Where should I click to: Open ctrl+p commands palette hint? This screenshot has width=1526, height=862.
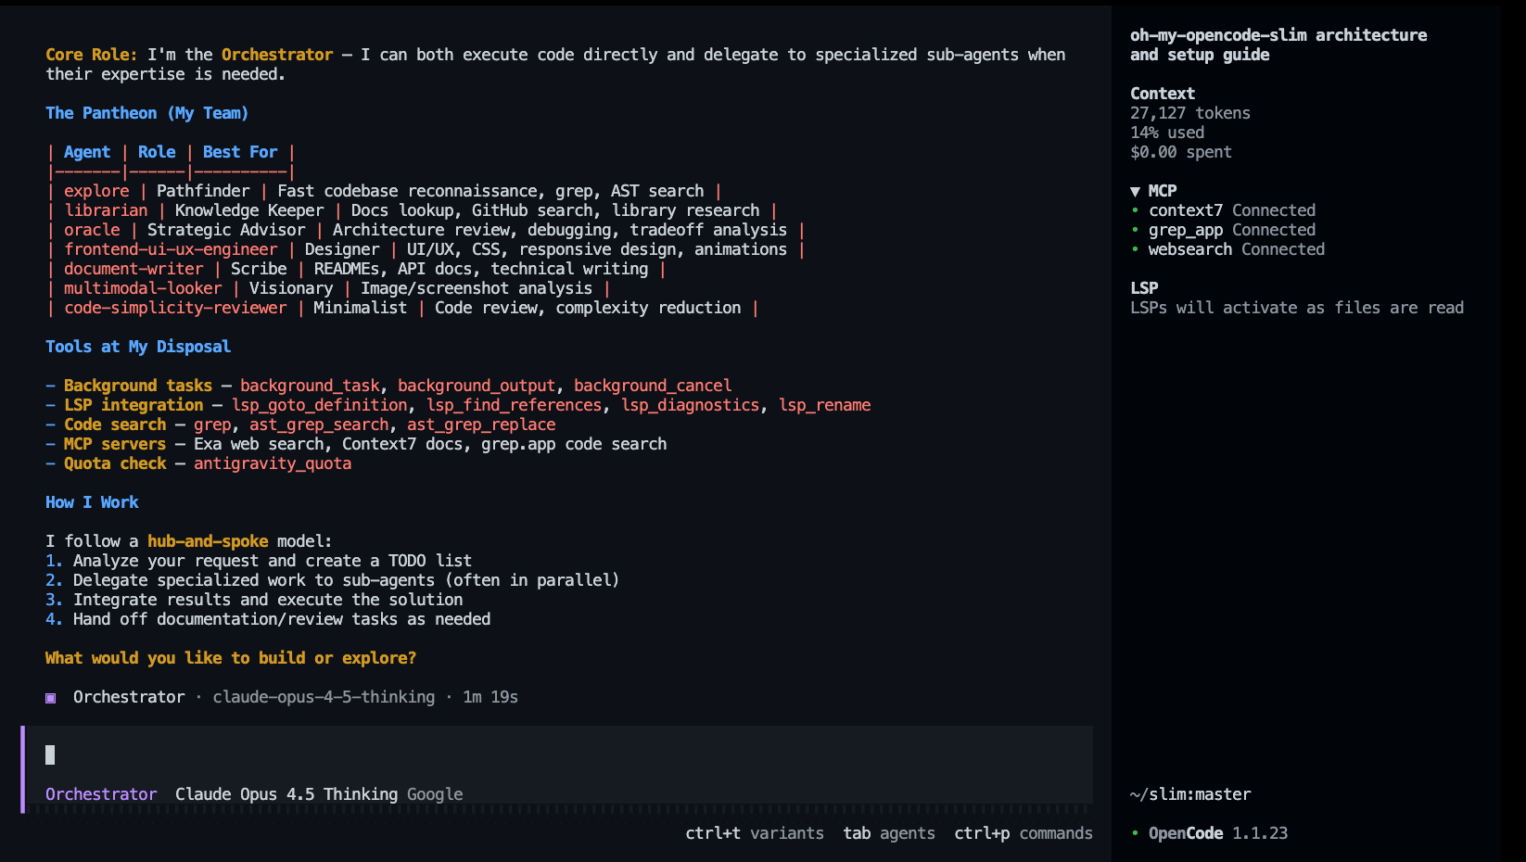tap(1023, 833)
